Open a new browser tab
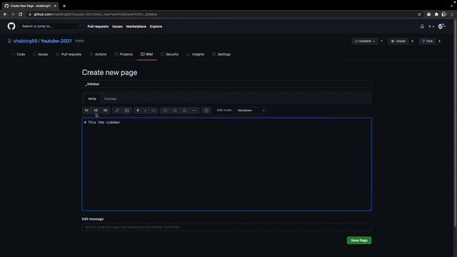The image size is (457, 257). 64,6
